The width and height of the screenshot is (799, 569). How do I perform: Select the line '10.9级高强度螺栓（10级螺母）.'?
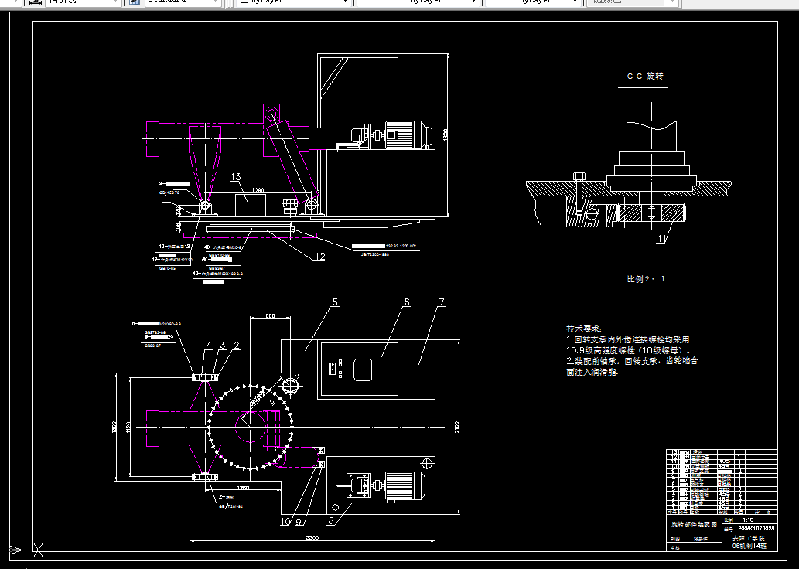[x=628, y=350]
